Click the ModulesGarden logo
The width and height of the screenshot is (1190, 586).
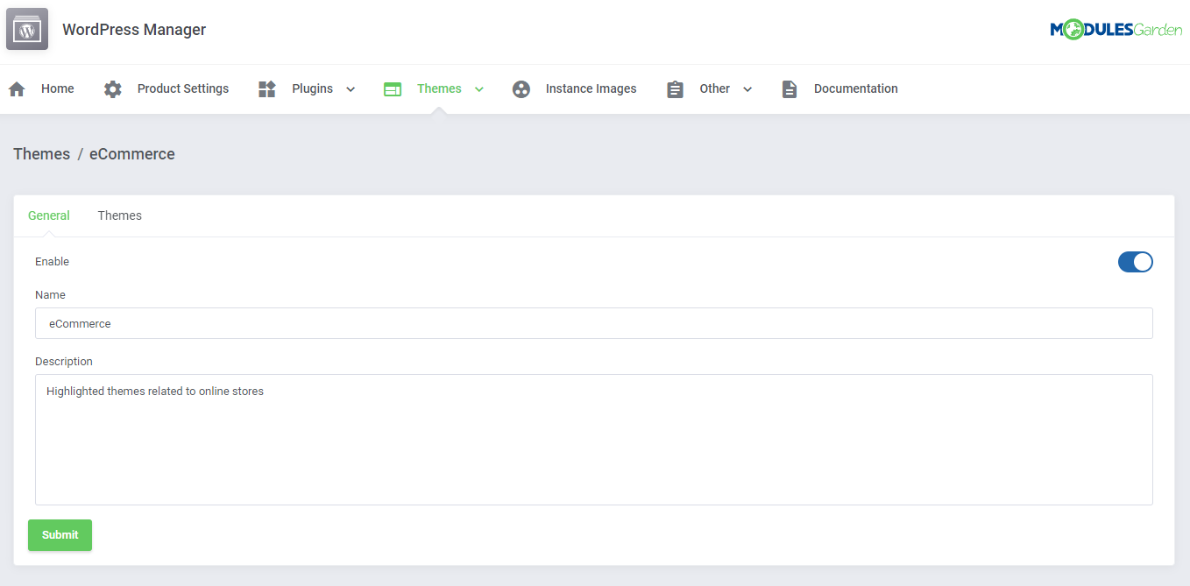pyautogui.click(x=1116, y=29)
